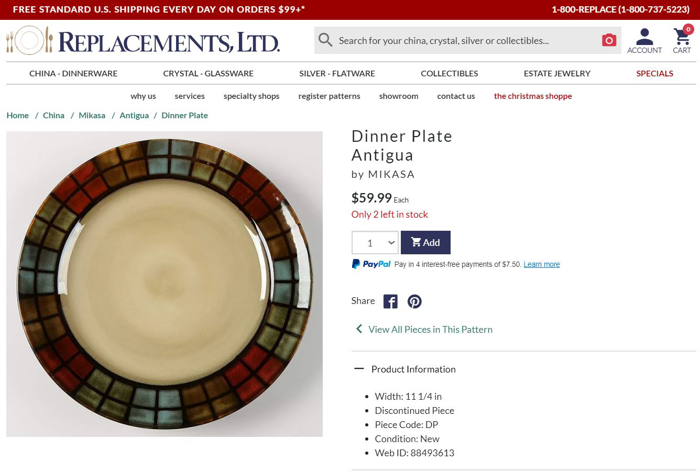Click the magnifying glass search icon

click(x=325, y=40)
